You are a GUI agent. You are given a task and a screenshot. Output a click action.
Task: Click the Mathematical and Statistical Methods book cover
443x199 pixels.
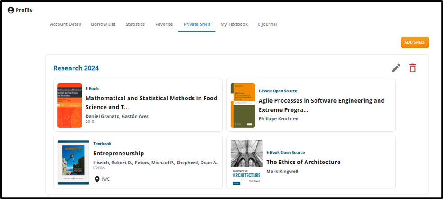(69, 105)
